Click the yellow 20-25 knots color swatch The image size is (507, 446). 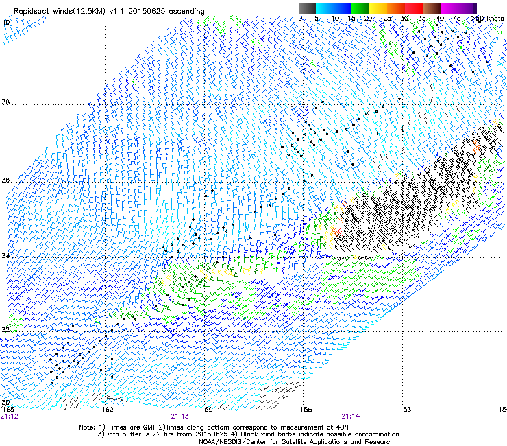pyautogui.click(x=378, y=8)
